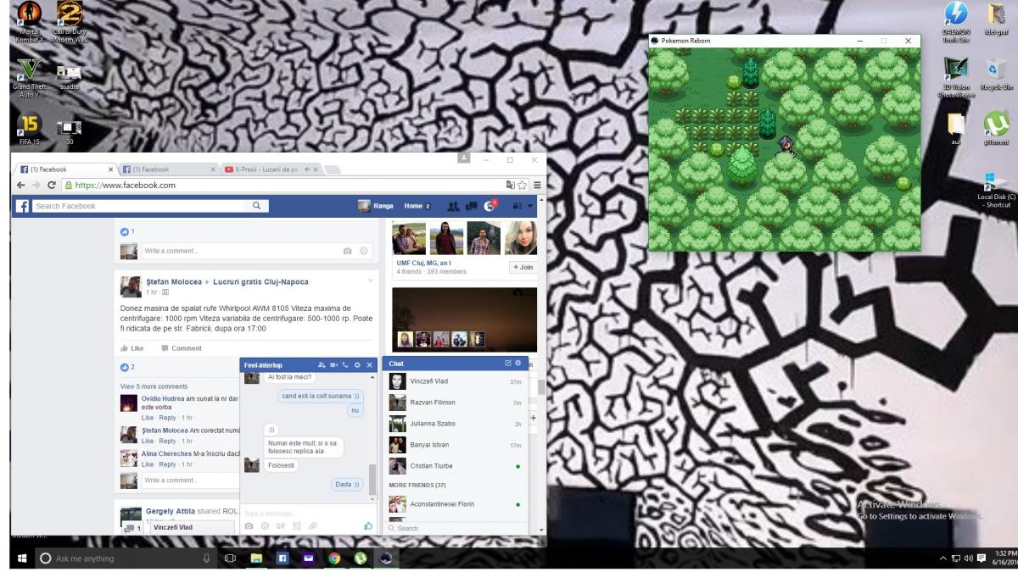1018x572 pixels.
Task: Attach a photo in the chat window
Action: coord(249,526)
